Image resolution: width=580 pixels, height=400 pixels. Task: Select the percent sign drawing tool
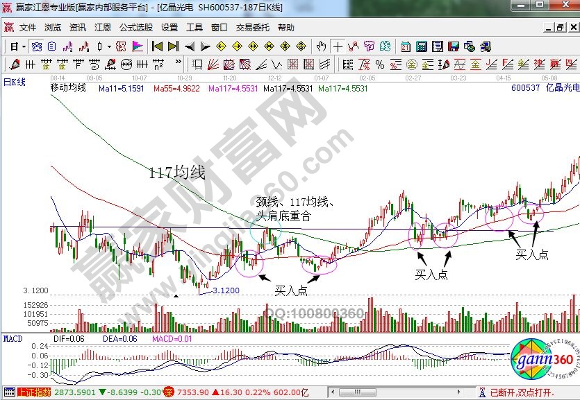(380, 64)
